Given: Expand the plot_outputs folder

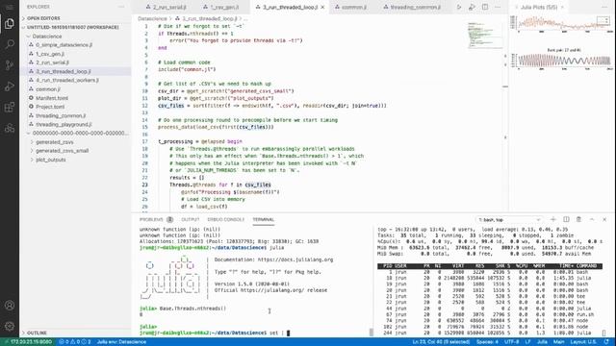Looking at the screenshot, I should pos(75,160).
